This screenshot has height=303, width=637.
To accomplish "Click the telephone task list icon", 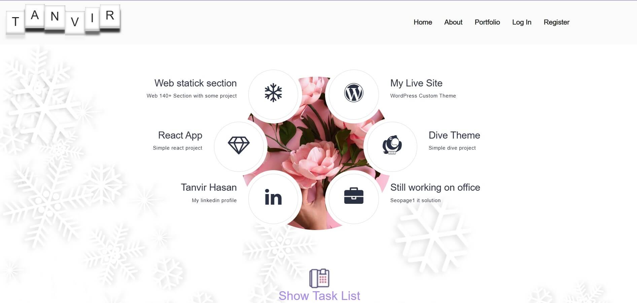I will click(x=319, y=278).
